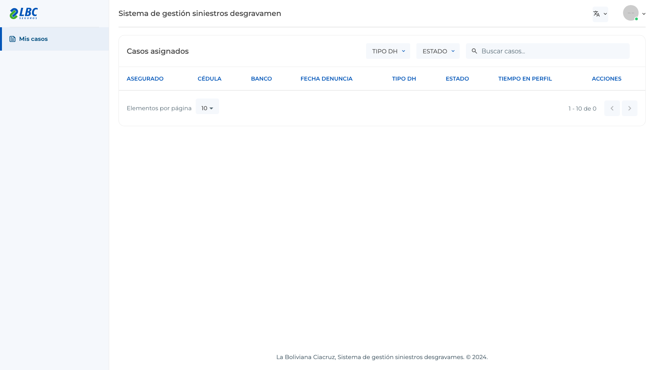Sort by ESTADO column header
The height and width of the screenshot is (370, 655).
(x=457, y=79)
